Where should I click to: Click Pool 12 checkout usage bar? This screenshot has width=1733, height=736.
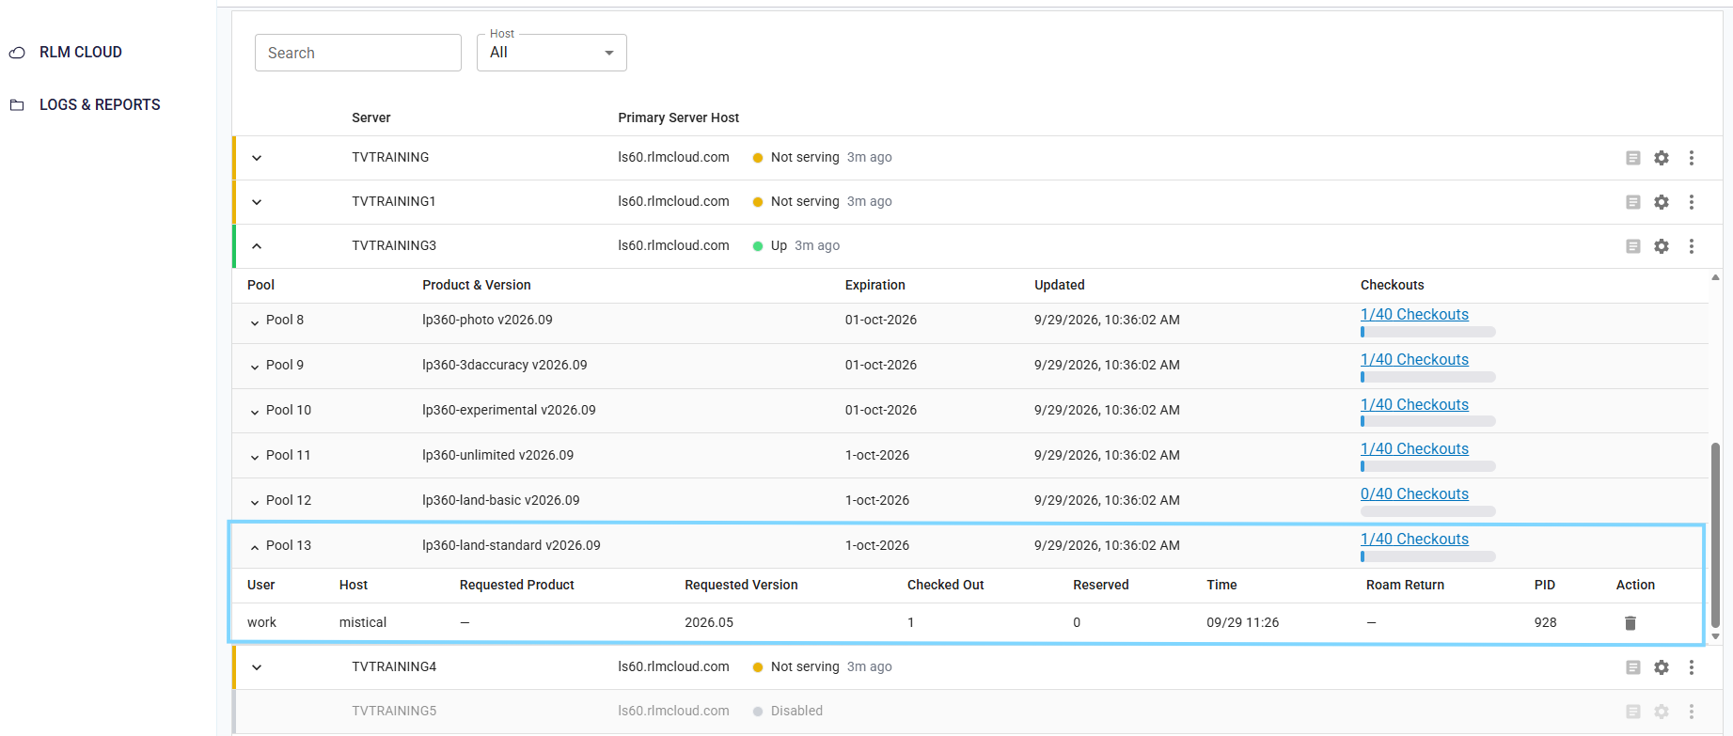coord(1427,511)
